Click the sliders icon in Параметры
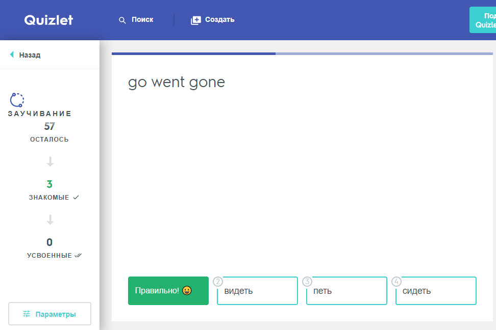496x330 pixels. (27, 314)
